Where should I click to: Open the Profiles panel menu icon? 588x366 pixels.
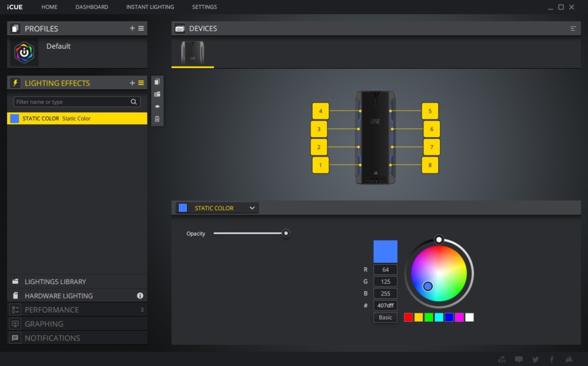pyautogui.click(x=141, y=28)
